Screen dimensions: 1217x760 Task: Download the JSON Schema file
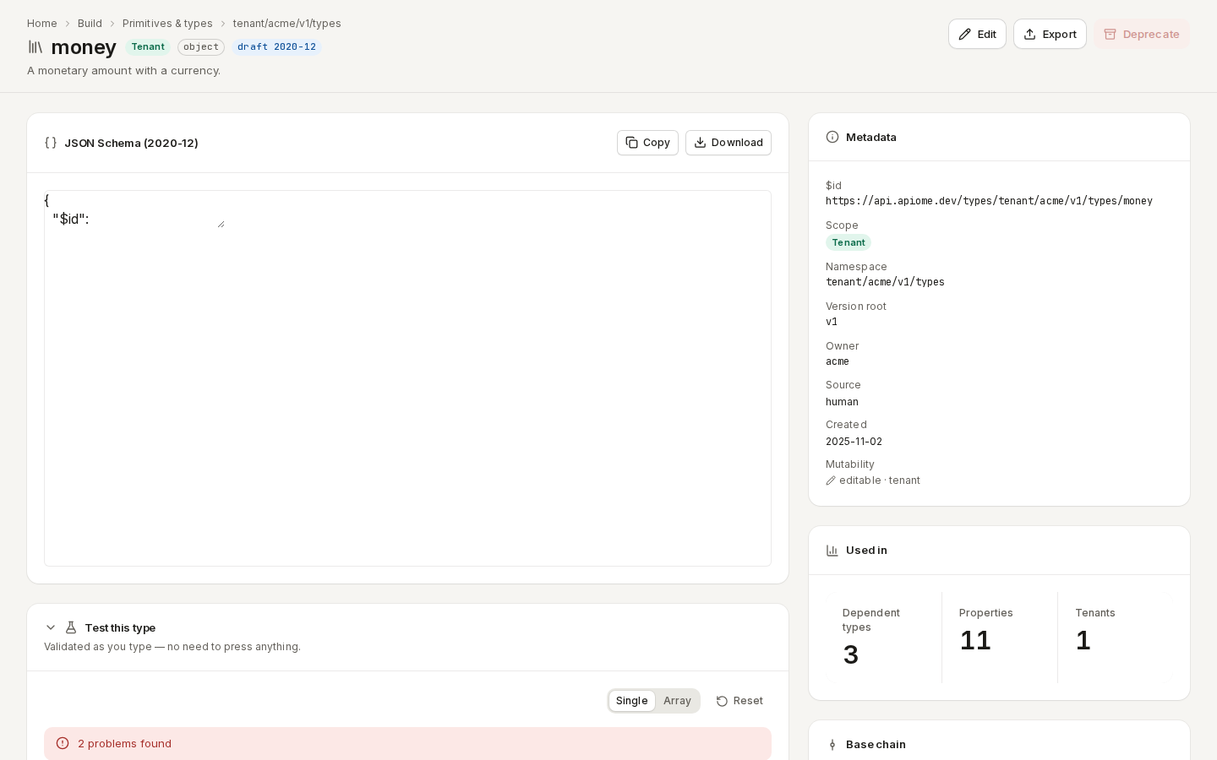point(729,143)
